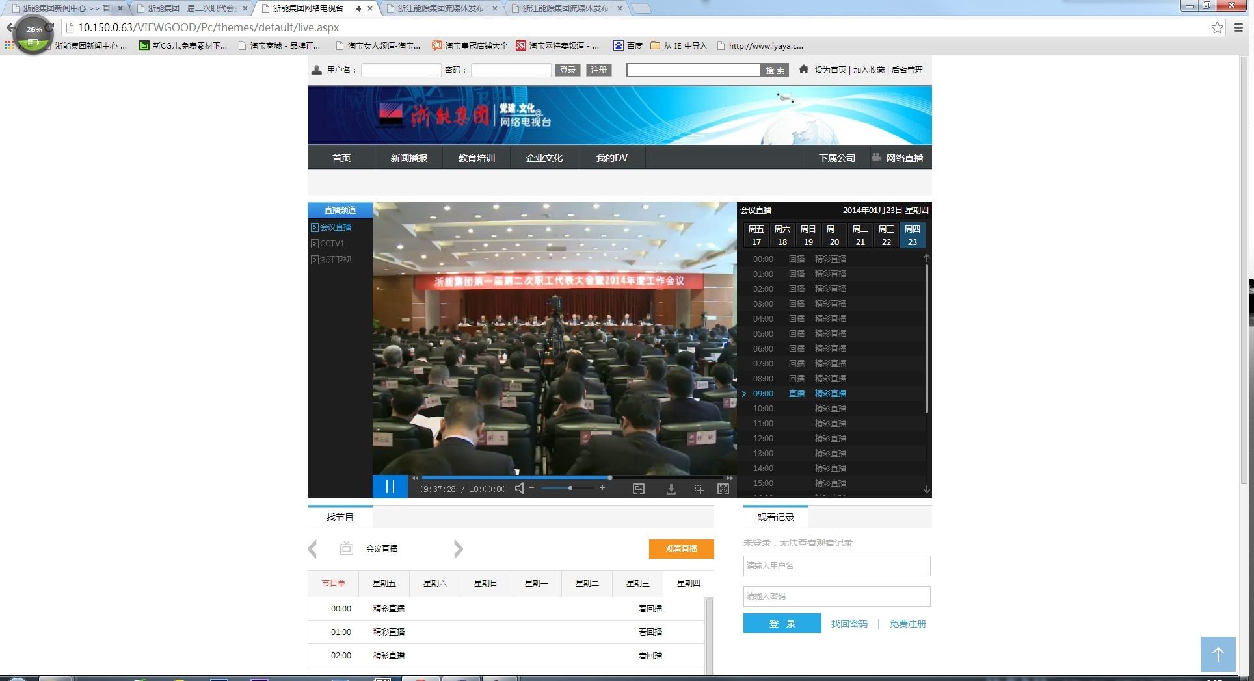Pause the live video playback

(x=390, y=487)
